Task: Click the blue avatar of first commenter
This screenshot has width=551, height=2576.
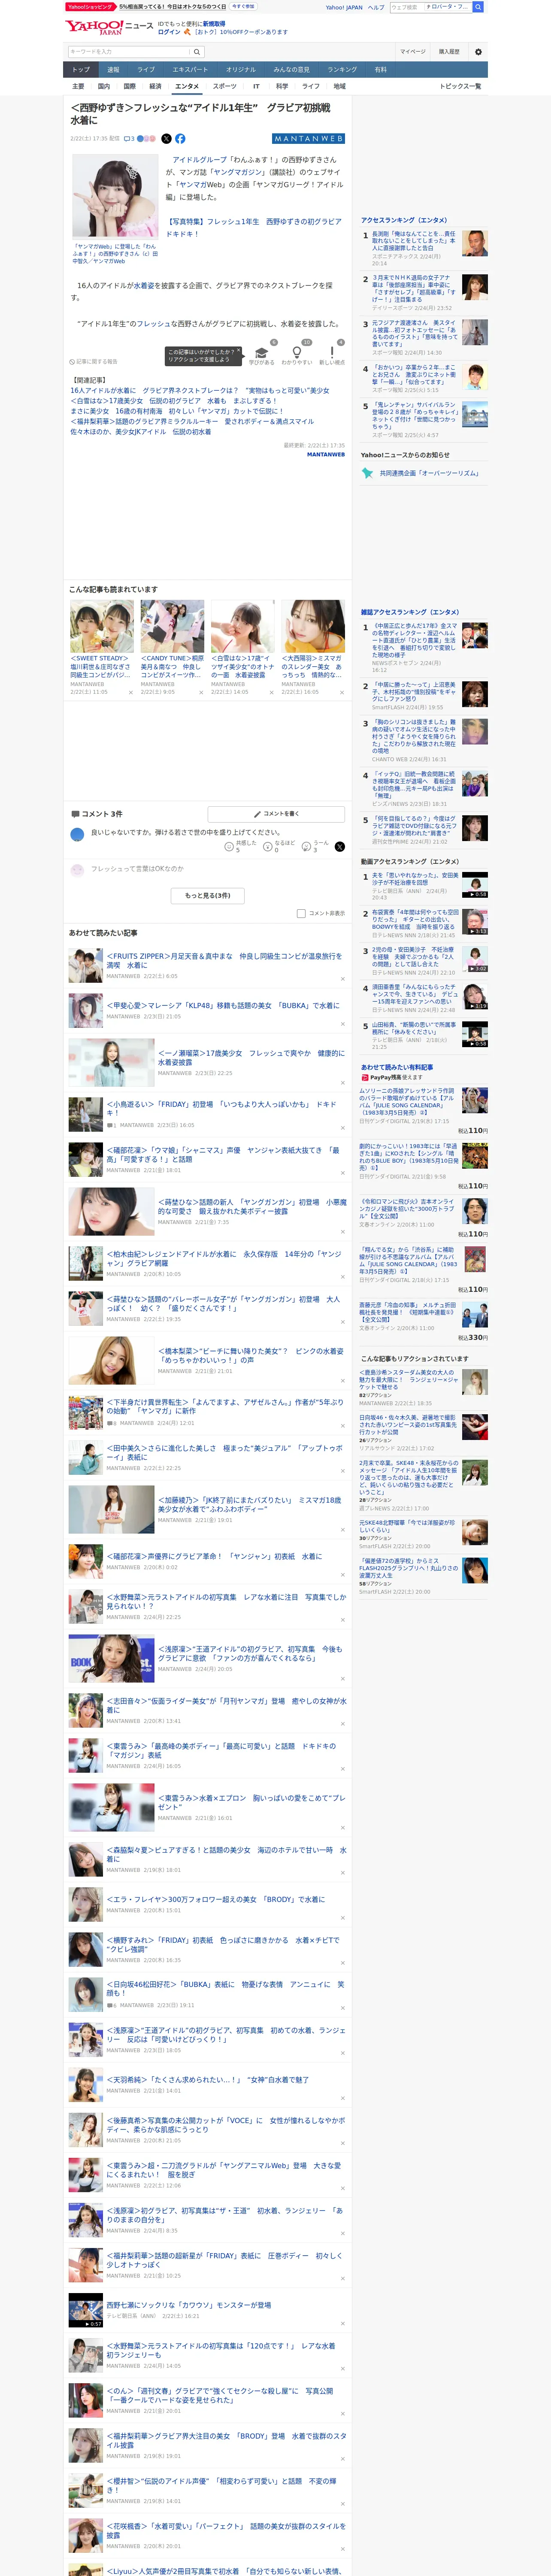Action: (x=77, y=834)
